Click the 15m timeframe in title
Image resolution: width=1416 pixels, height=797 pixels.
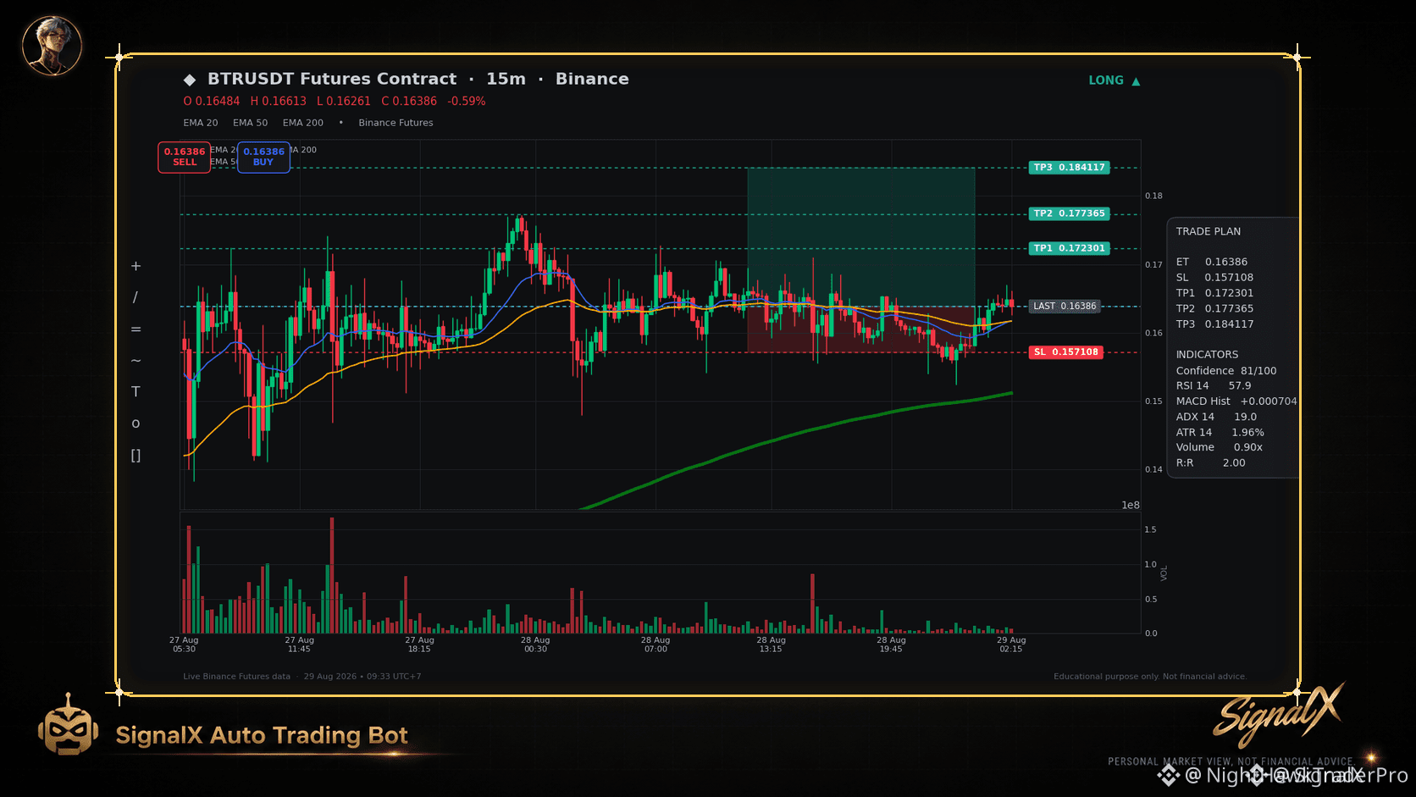(x=506, y=79)
